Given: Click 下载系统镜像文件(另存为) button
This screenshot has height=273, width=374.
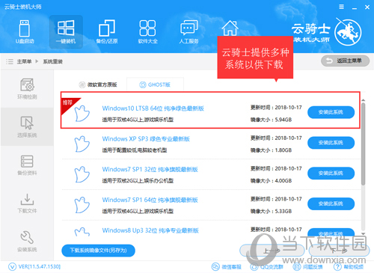Looking at the screenshot, I should 98,251.
